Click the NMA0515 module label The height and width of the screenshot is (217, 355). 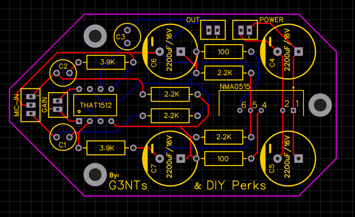click(235, 86)
